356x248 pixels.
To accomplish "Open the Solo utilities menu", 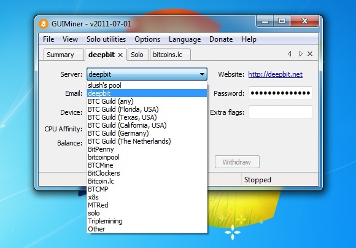I will (106, 39).
